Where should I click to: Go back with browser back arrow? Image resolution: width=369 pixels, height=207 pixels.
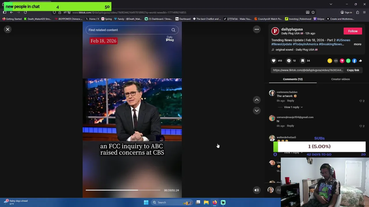point(11,12)
